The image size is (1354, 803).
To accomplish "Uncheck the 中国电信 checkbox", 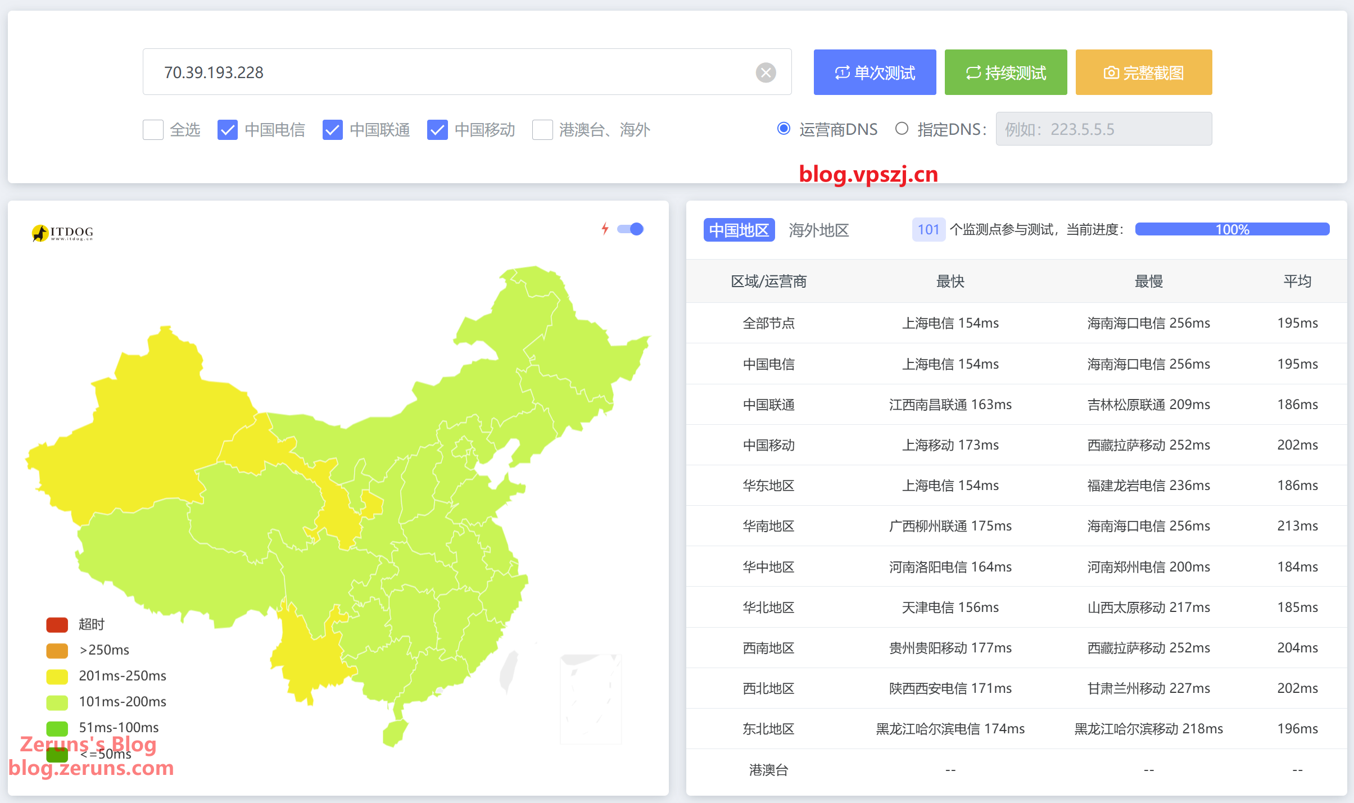I will point(228,130).
